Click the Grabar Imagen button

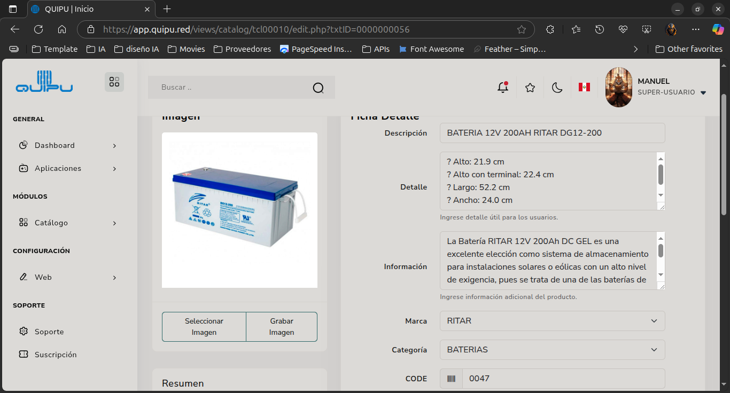pos(282,327)
